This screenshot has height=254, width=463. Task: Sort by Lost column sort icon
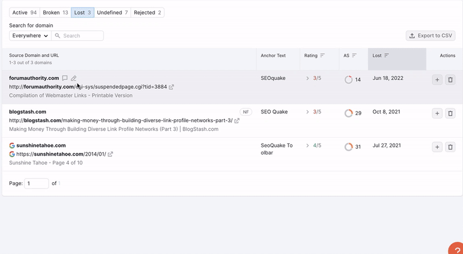[387, 56]
